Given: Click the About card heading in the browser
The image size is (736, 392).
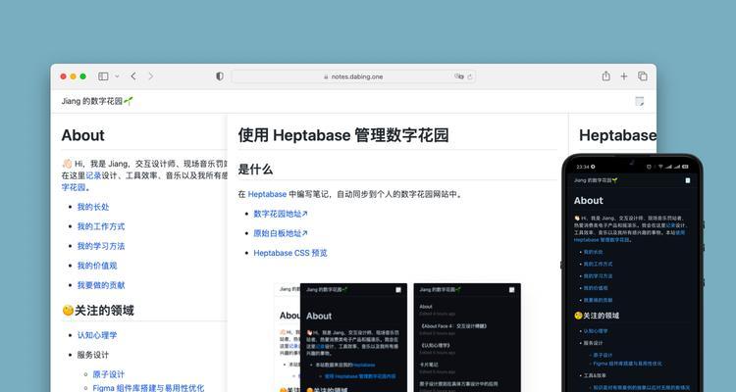Looking at the screenshot, I should pyautogui.click(x=83, y=135).
